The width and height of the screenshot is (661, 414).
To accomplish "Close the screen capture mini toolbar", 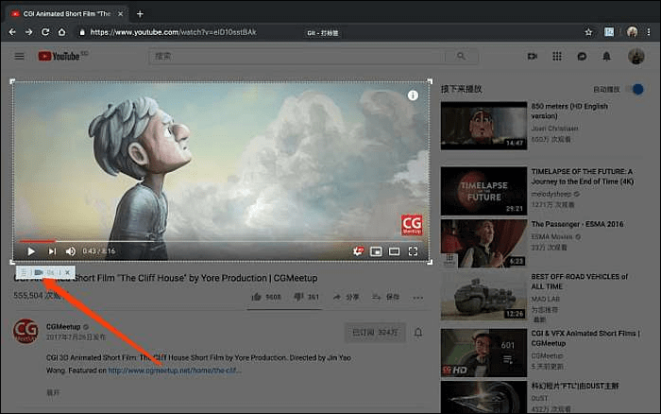I will point(67,272).
